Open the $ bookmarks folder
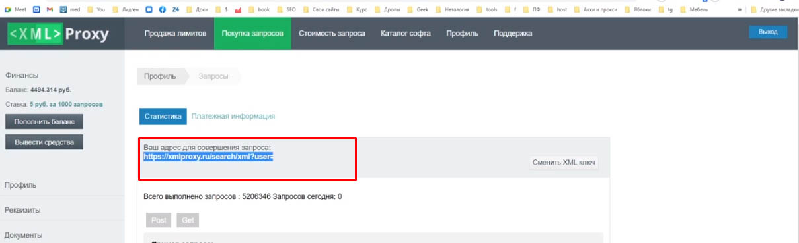 click(x=223, y=10)
